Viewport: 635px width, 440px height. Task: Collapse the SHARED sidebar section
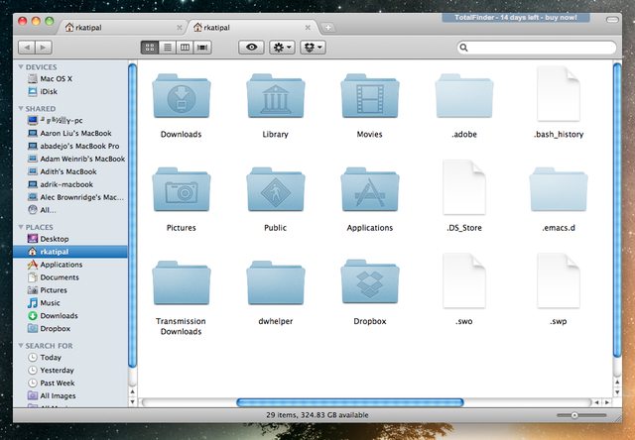click(x=21, y=108)
